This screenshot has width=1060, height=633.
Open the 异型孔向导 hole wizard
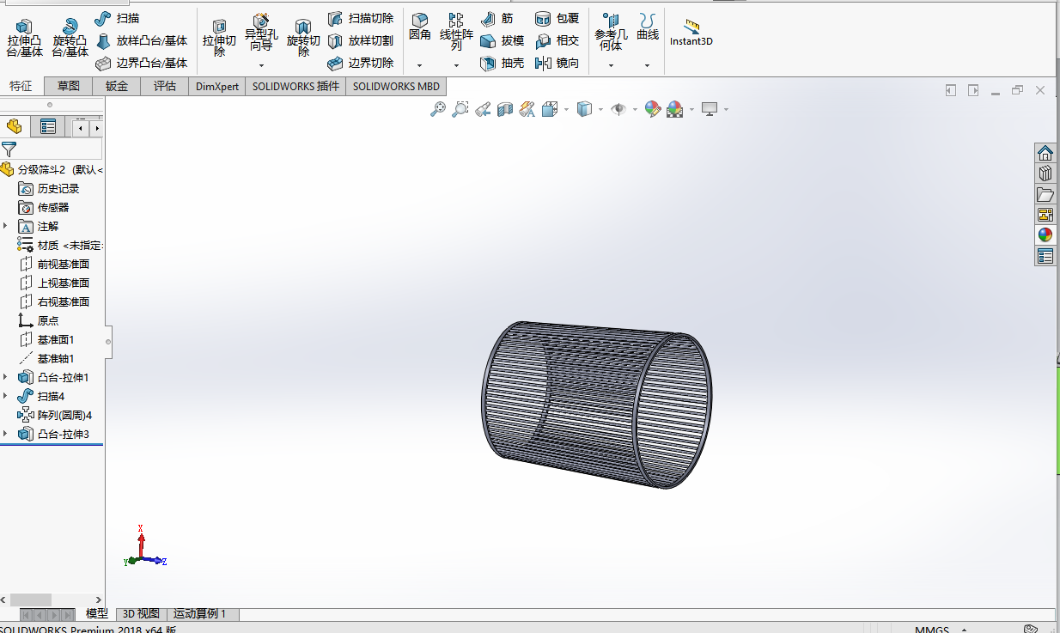tap(261, 34)
